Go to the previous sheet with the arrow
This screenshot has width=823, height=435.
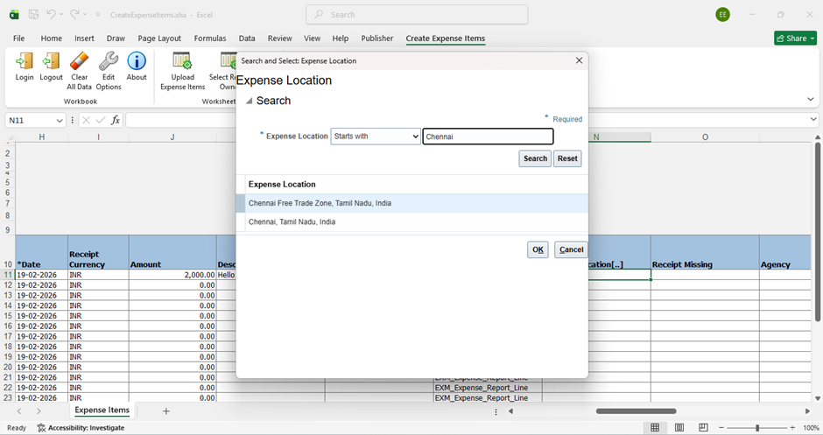tap(19, 411)
